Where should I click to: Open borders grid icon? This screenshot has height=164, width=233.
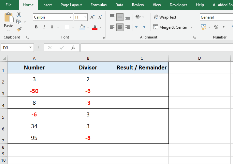67,27
